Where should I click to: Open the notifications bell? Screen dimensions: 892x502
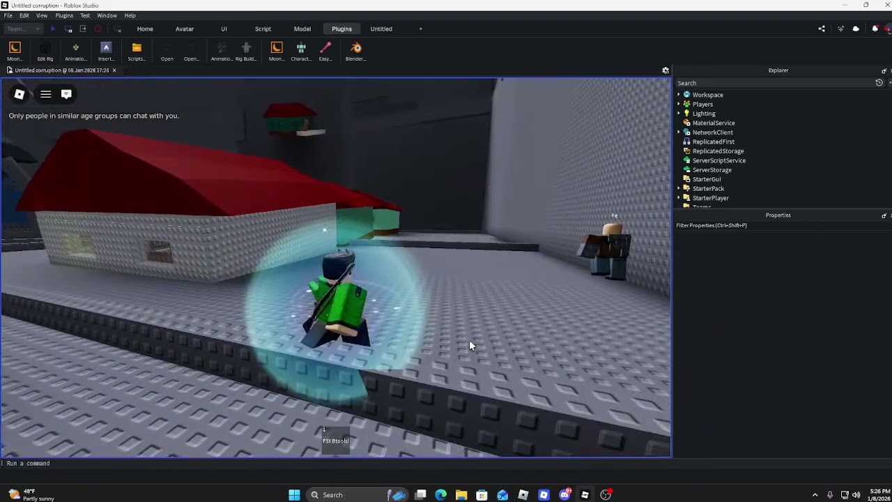coord(875,29)
